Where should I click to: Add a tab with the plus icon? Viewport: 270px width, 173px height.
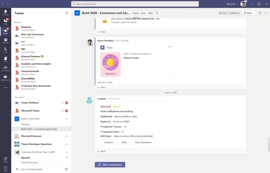pyautogui.click(x=157, y=13)
